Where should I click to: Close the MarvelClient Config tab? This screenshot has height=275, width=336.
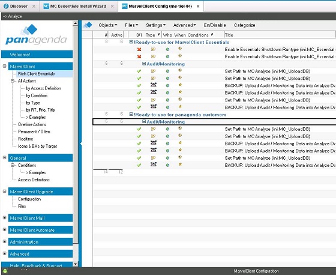click(x=198, y=7)
